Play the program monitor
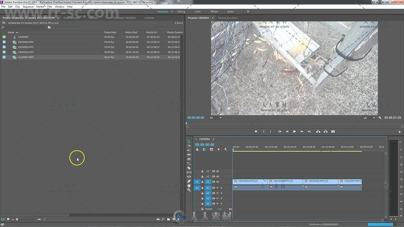The width and height of the screenshot is (404, 227). [x=294, y=131]
